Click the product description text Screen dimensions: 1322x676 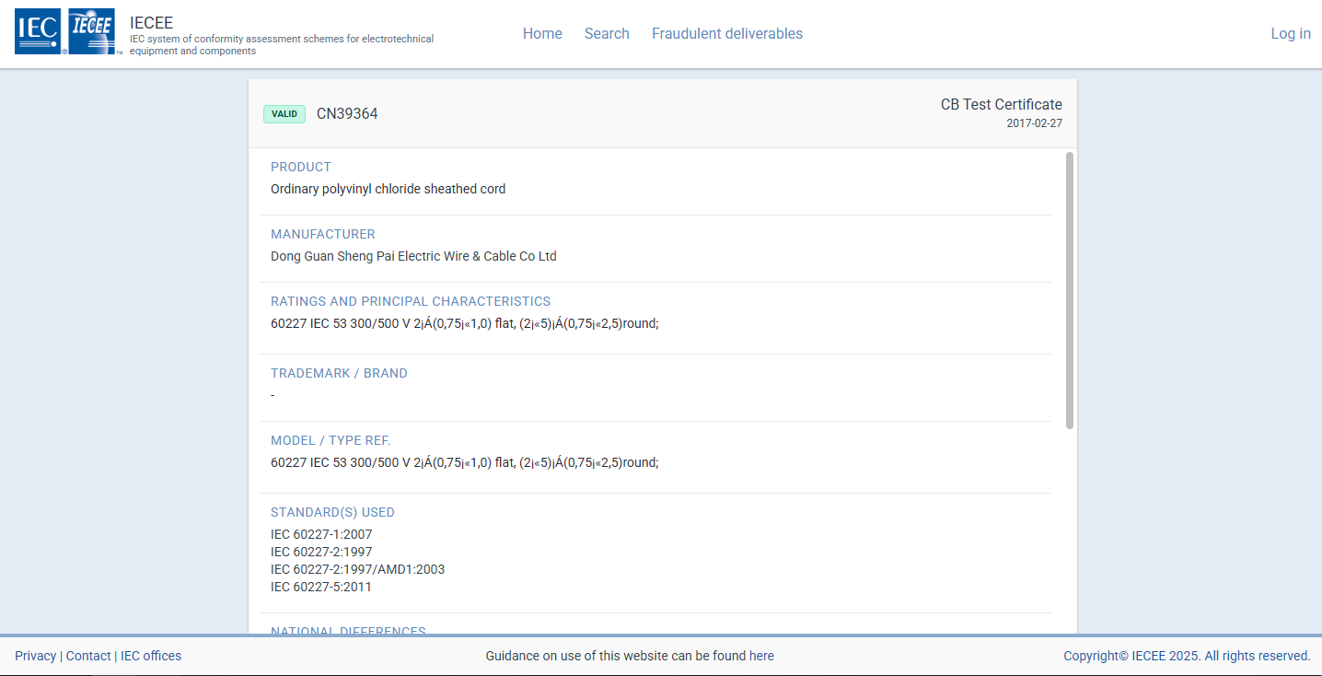[x=388, y=190]
